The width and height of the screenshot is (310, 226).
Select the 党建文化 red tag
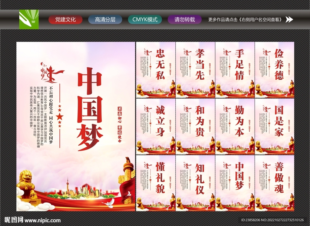(66, 20)
